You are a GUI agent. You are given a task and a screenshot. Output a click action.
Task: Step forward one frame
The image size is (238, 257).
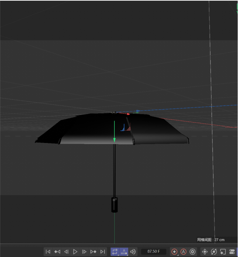click(x=84, y=252)
